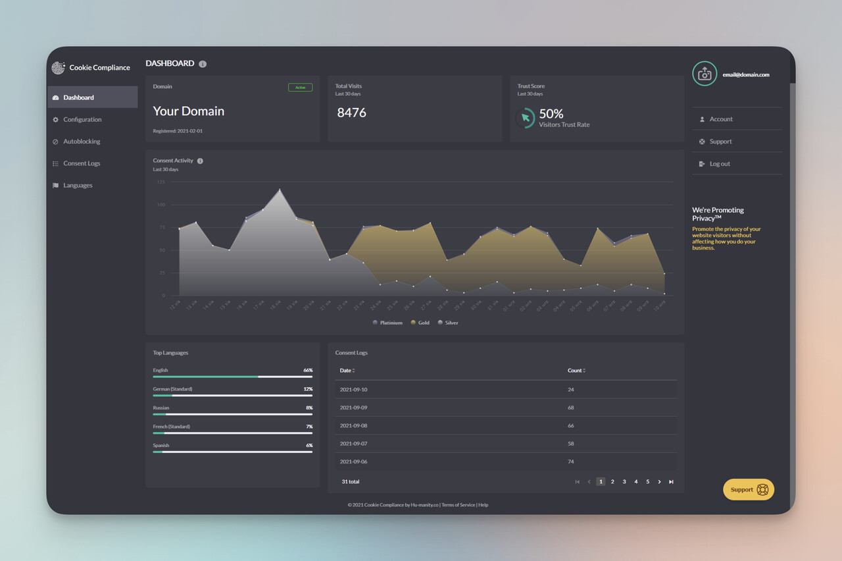Click the Your Domain heading
Image resolution: width=842 pixels, height=561 pixels.
pos(189,111)
